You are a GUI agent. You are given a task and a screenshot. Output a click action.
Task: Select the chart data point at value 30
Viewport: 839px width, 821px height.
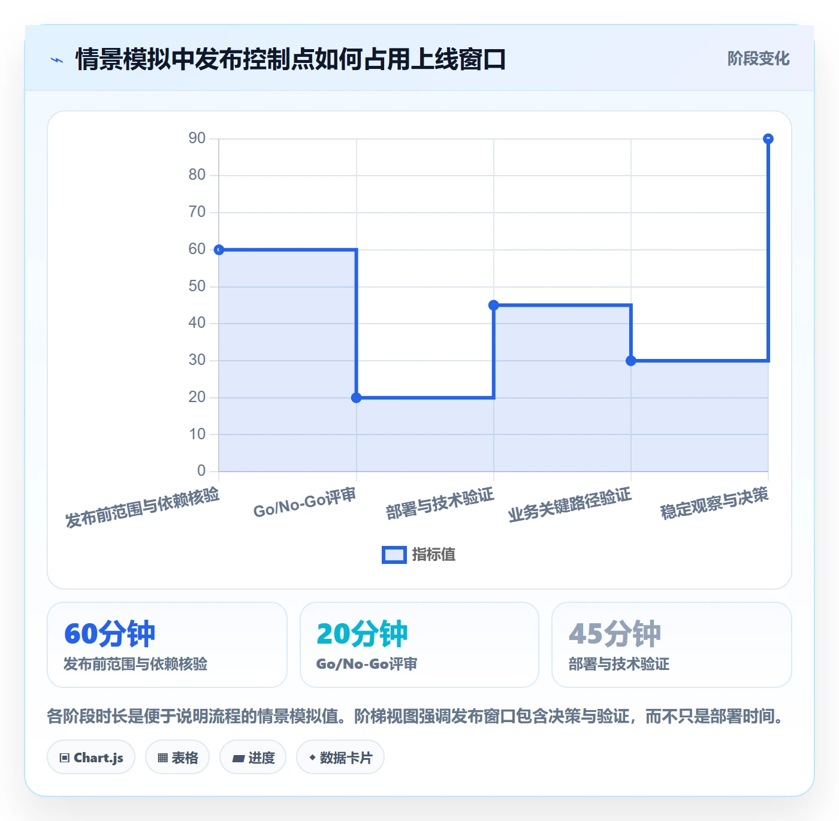[x=631, y=361]
